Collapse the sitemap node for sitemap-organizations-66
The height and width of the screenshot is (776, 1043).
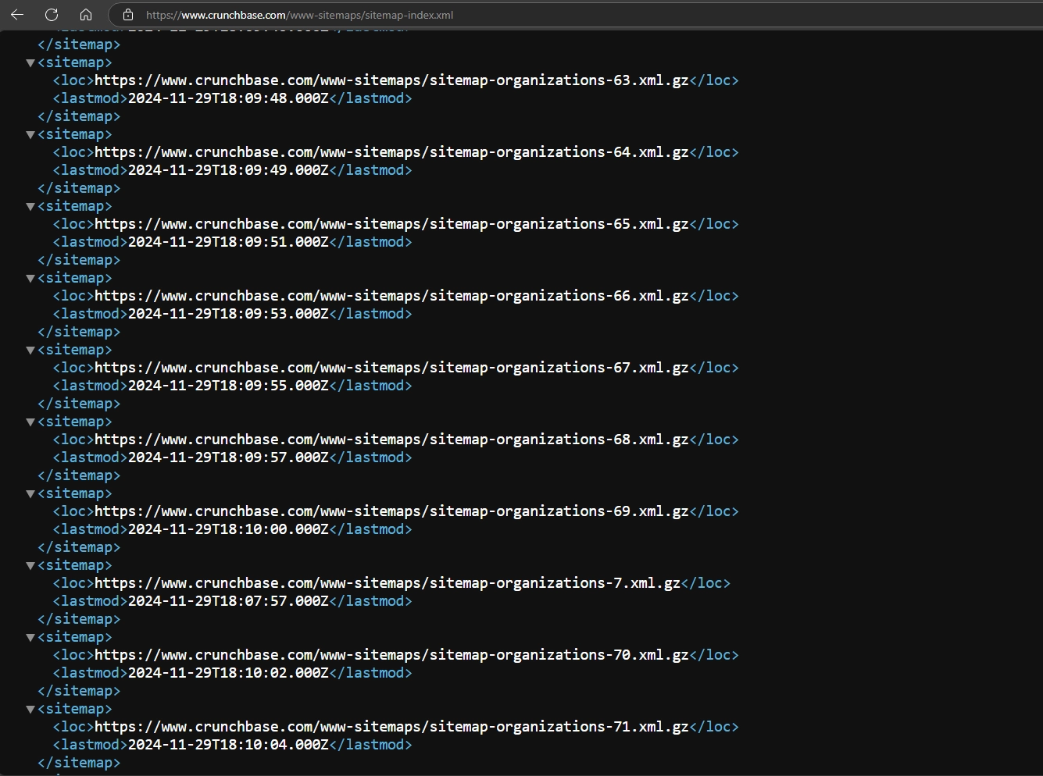(30, 278)
